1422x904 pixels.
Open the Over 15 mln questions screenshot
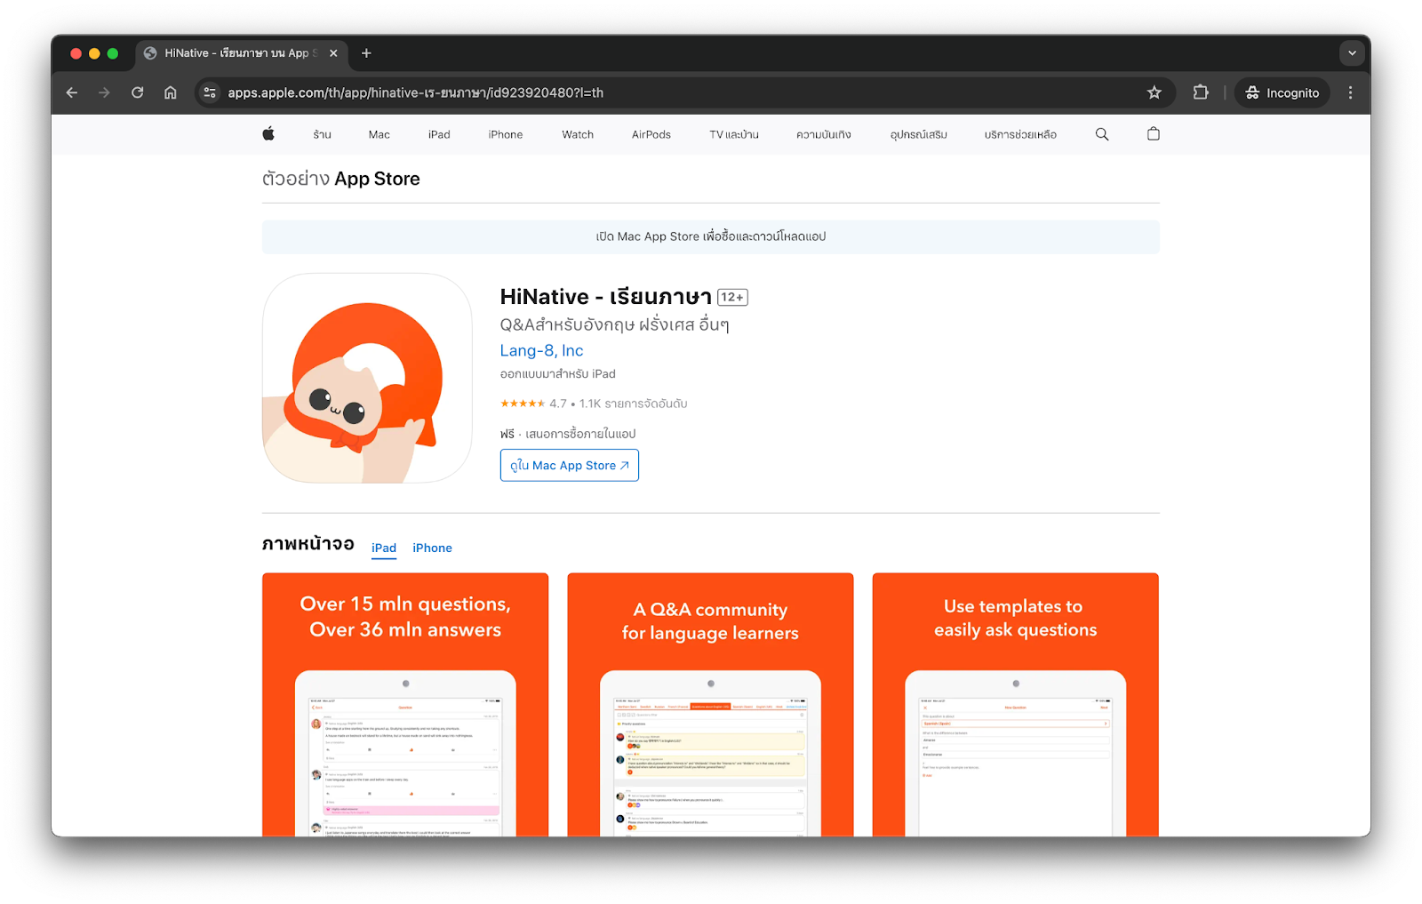pyautogui.click(x=405, y=705)
